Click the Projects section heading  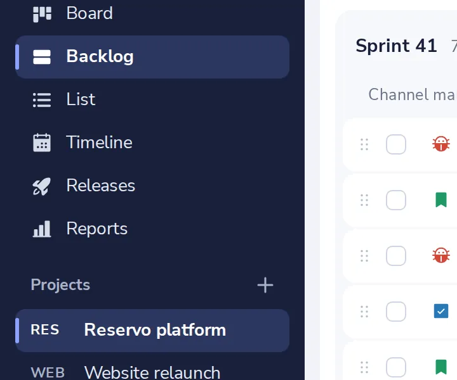pyautogui.click(x=60, y=284)
